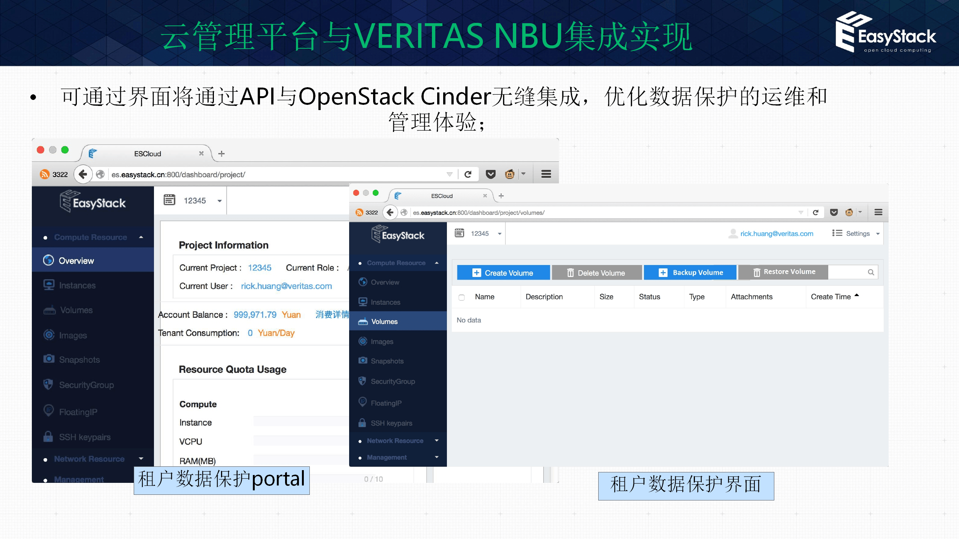Click the Create Volume plus icon

[477, 273]
